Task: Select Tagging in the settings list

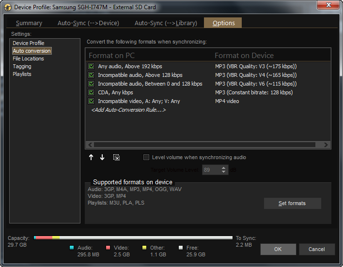Action: pyautogui.click(x=22, y=66)
